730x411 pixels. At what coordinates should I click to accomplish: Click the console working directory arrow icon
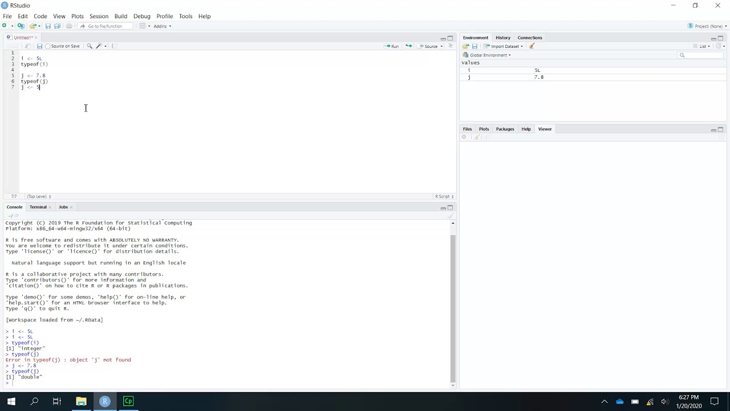(x=17, y=216)
